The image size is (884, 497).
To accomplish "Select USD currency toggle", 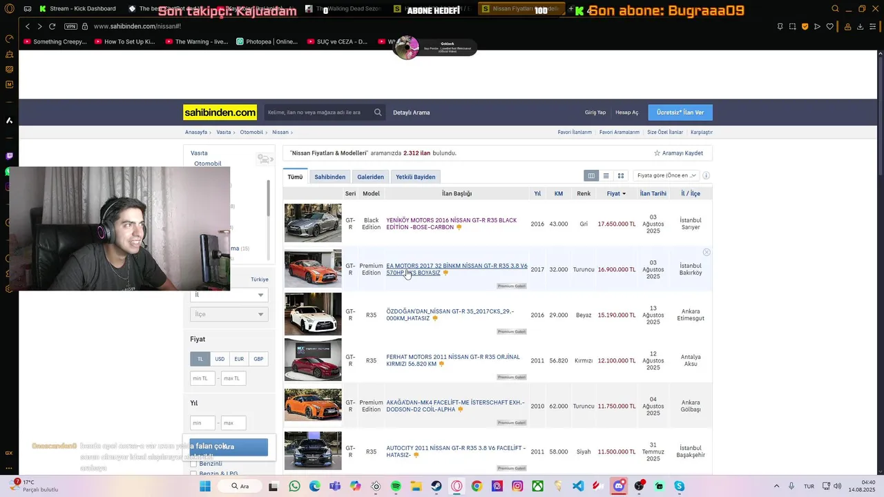I will tap(220, 359).
